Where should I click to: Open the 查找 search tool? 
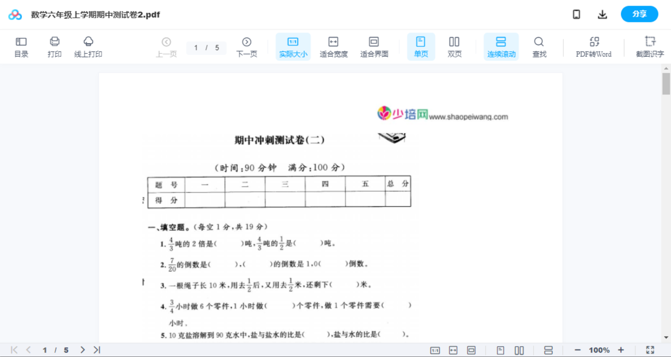click(539, 46)
